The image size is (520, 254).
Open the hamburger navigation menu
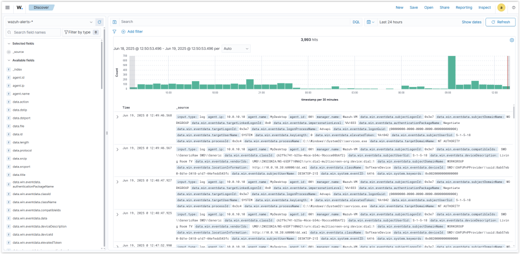8,7
